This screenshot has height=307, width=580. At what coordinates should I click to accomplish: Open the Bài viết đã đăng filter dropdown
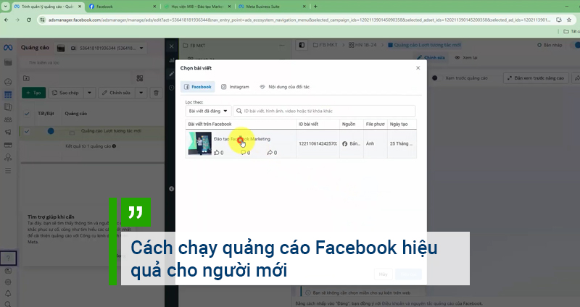(208, 111)
